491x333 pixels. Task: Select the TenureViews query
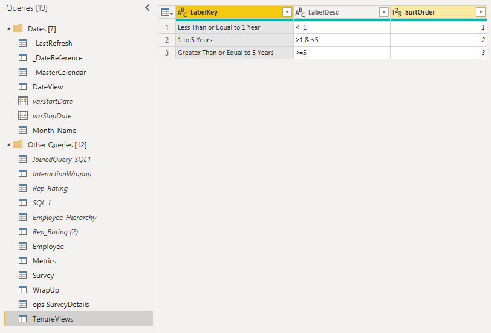pyautogui.click(x=79, y=318)
